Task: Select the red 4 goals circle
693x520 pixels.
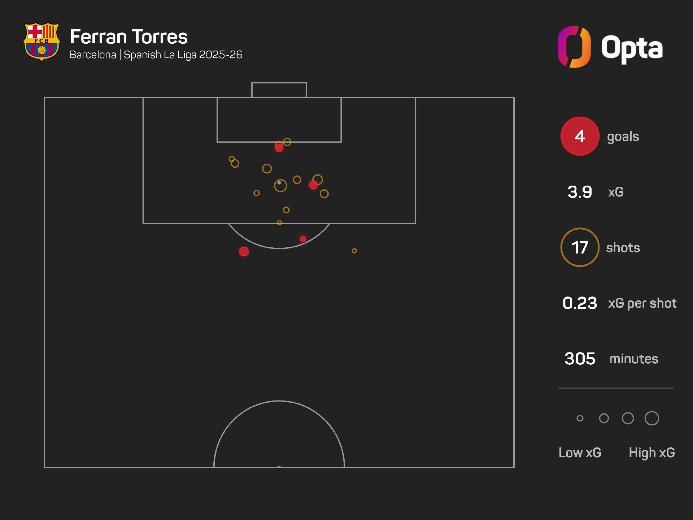Action: pos(580,136)
